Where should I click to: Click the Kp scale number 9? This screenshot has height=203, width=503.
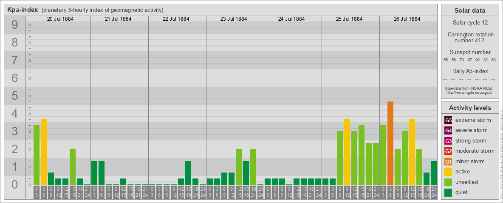[14, 25]
